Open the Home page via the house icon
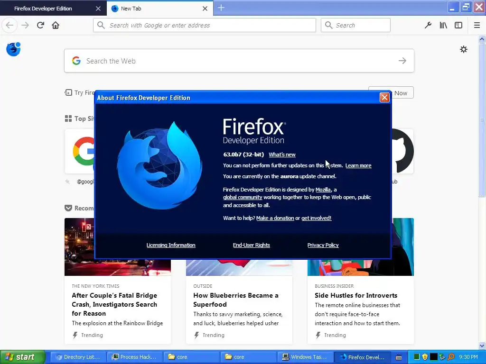The image size is (486, 364). (56, 25)
